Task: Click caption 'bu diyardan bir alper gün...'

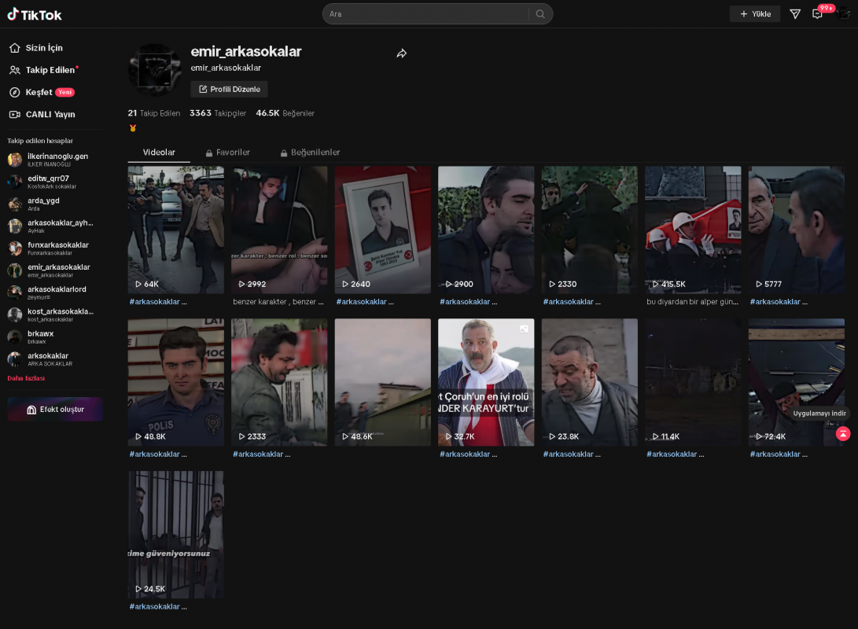Action: [x=692, y=302]
